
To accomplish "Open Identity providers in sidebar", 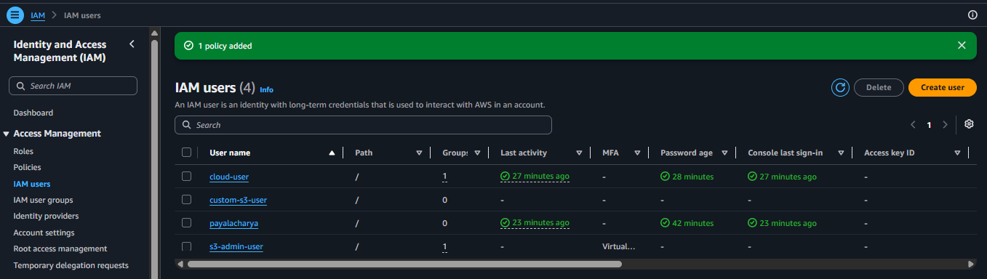I will tap(46, 216).
